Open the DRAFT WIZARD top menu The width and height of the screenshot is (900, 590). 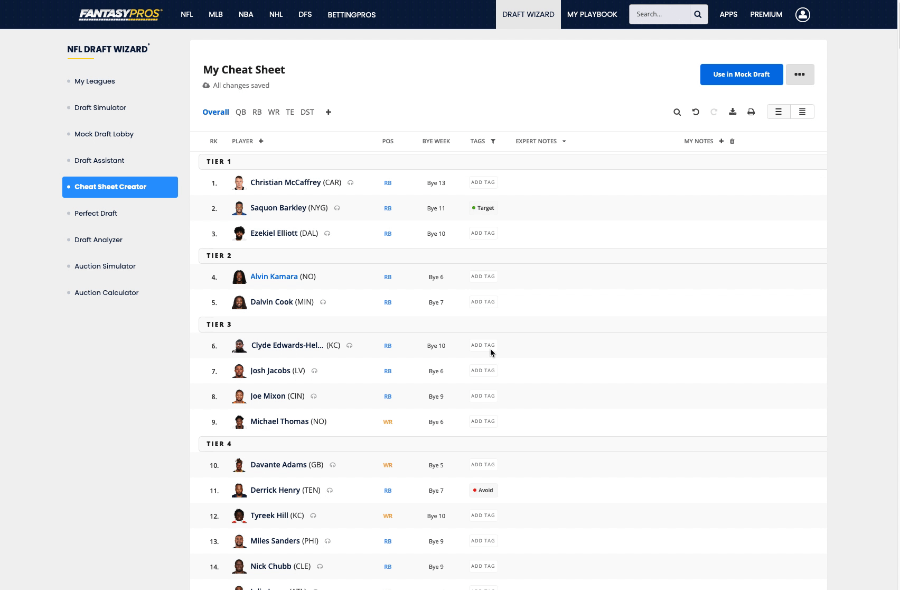point(528,14)
